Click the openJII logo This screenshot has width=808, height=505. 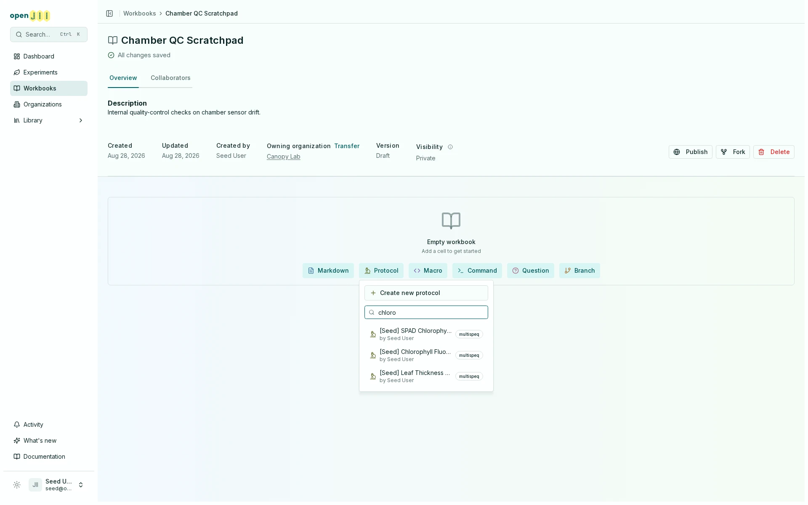pyautogui.click(x=30, y=16)
